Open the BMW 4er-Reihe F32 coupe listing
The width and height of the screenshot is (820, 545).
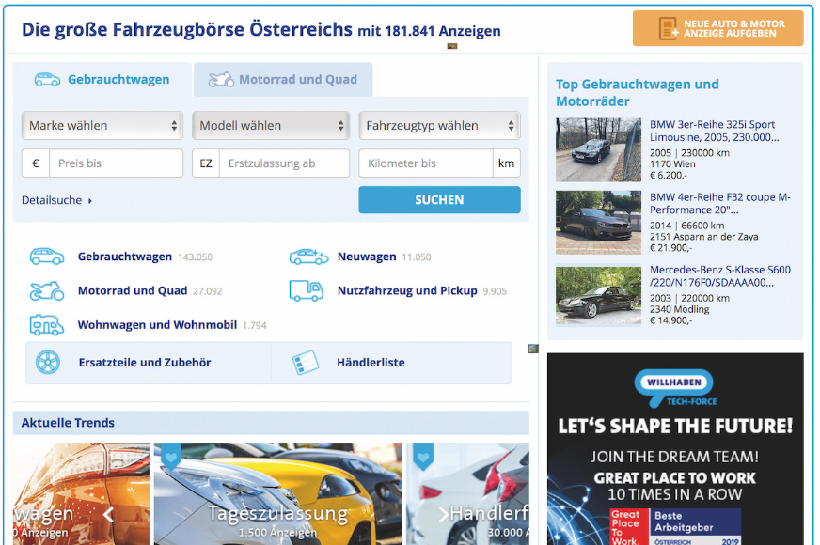point(720,203)
